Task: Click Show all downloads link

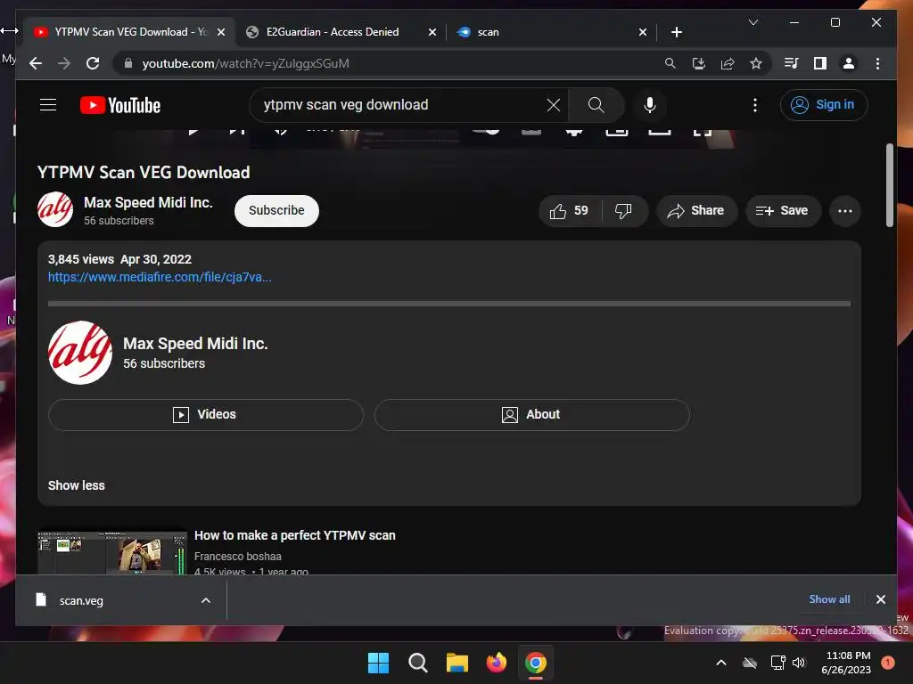Action: 829,599
